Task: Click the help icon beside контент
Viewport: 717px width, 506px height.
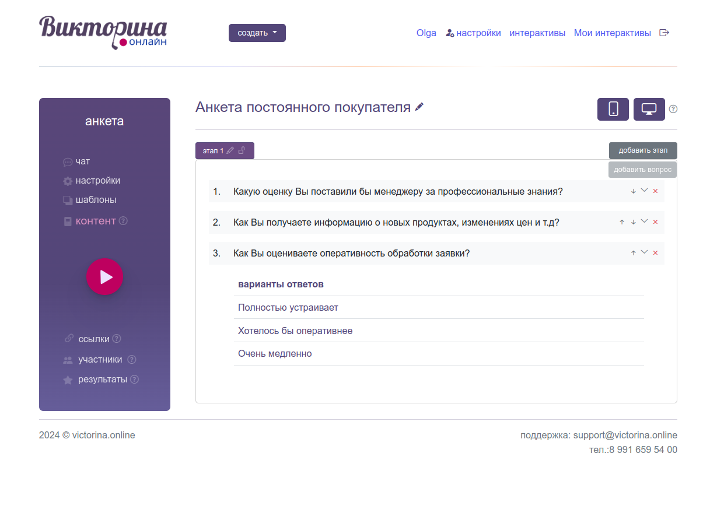Action: [123, 221]
